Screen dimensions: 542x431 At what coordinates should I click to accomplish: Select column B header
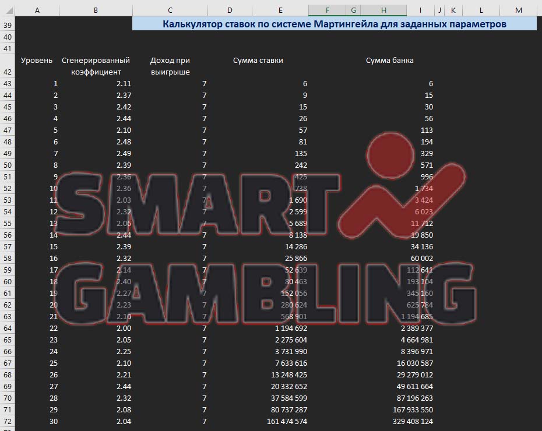(x=96, y=10)
